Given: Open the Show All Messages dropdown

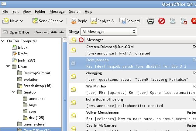Looking at the screenshot, I should click(108, 32).
